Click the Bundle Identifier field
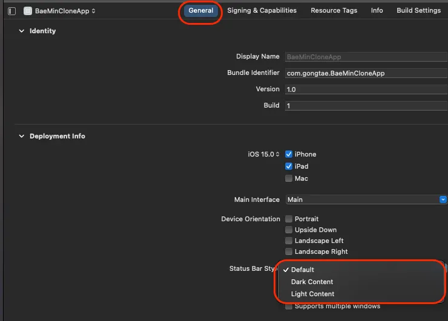This screenshot has width=448, height=321. point(366,73)
